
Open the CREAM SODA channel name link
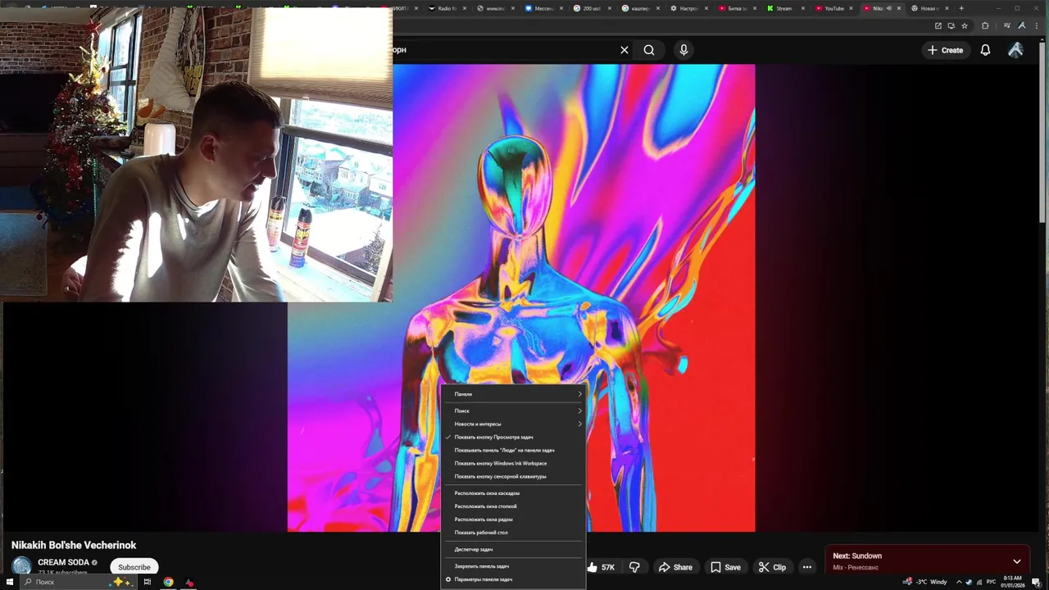63,562
